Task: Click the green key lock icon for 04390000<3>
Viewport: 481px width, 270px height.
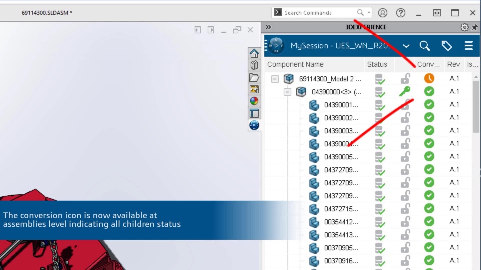Action: click(x=405, y=91)
